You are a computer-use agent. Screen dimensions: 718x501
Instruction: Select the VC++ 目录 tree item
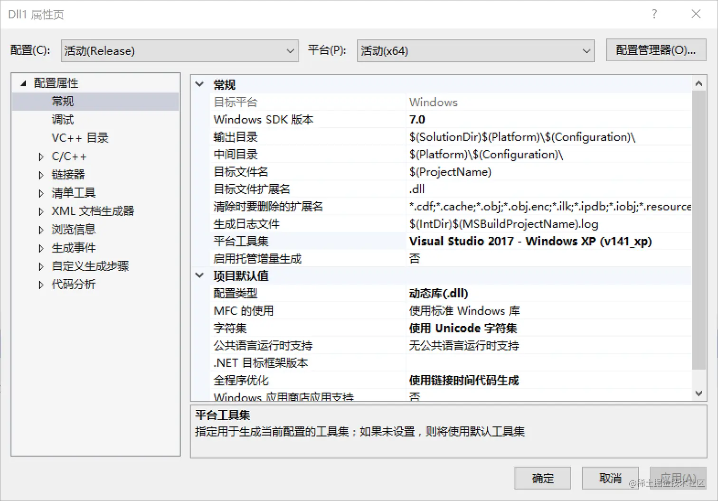[79, 138]
